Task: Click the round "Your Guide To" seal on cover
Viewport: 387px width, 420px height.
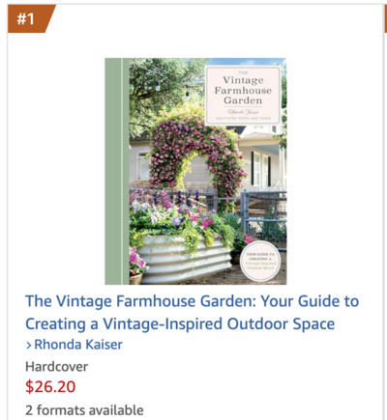Action: (x=260, y=261)
